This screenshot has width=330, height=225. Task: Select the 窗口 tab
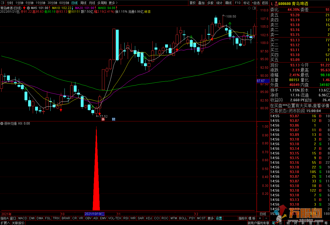[13, 218]
